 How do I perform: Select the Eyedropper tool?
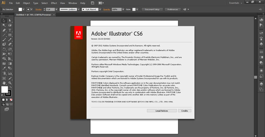pos(4,68)
